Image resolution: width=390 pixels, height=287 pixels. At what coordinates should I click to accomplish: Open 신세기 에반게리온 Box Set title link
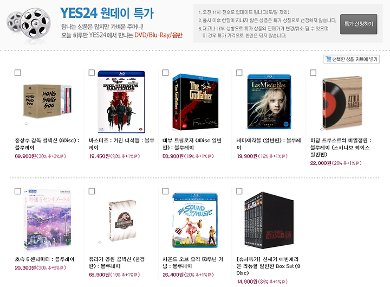(268, 266)
